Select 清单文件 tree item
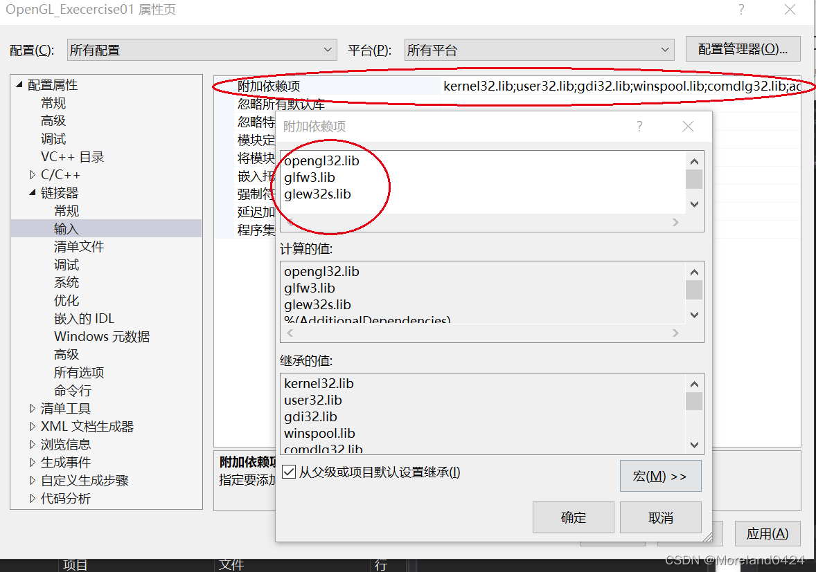Viewport: 816px width, 572px height. pyautogui.click(x=79, y=246)
